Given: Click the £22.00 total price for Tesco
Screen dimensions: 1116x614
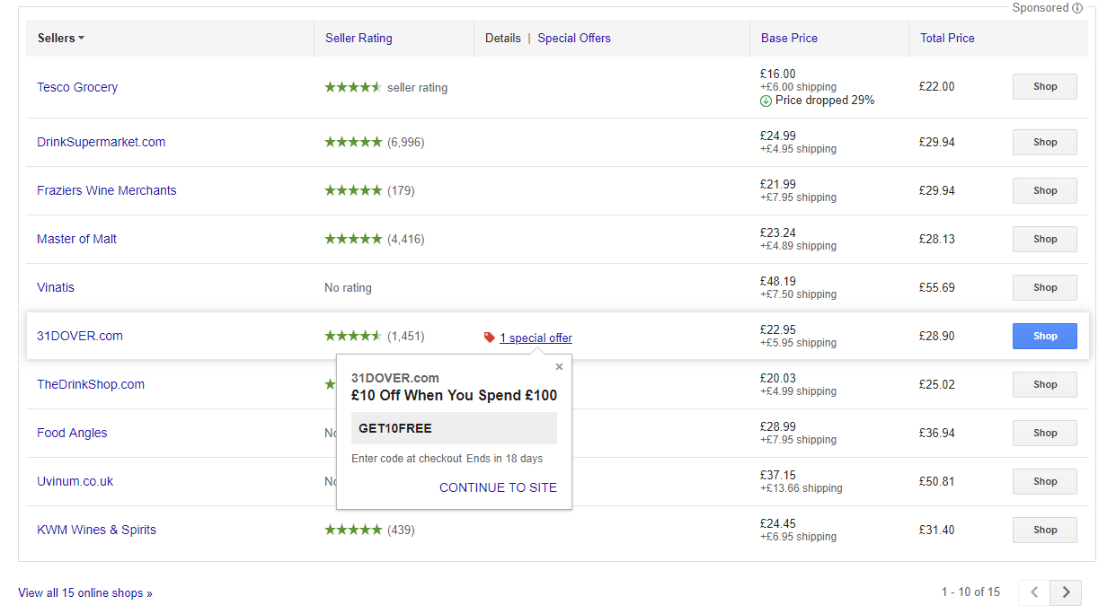Looking at the screenshot, I should click(936, 87).
